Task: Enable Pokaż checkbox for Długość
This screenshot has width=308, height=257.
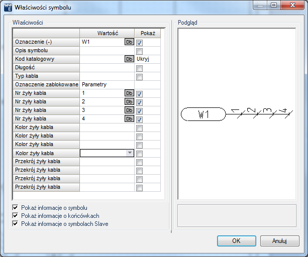Action: [140, 68]
